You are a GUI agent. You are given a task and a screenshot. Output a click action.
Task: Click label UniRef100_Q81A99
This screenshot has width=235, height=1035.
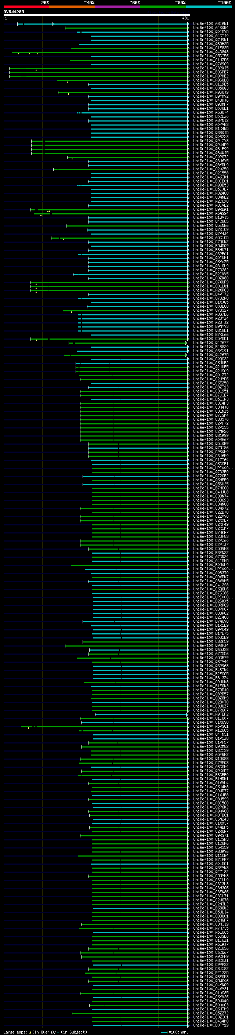[x=211, y=436]
